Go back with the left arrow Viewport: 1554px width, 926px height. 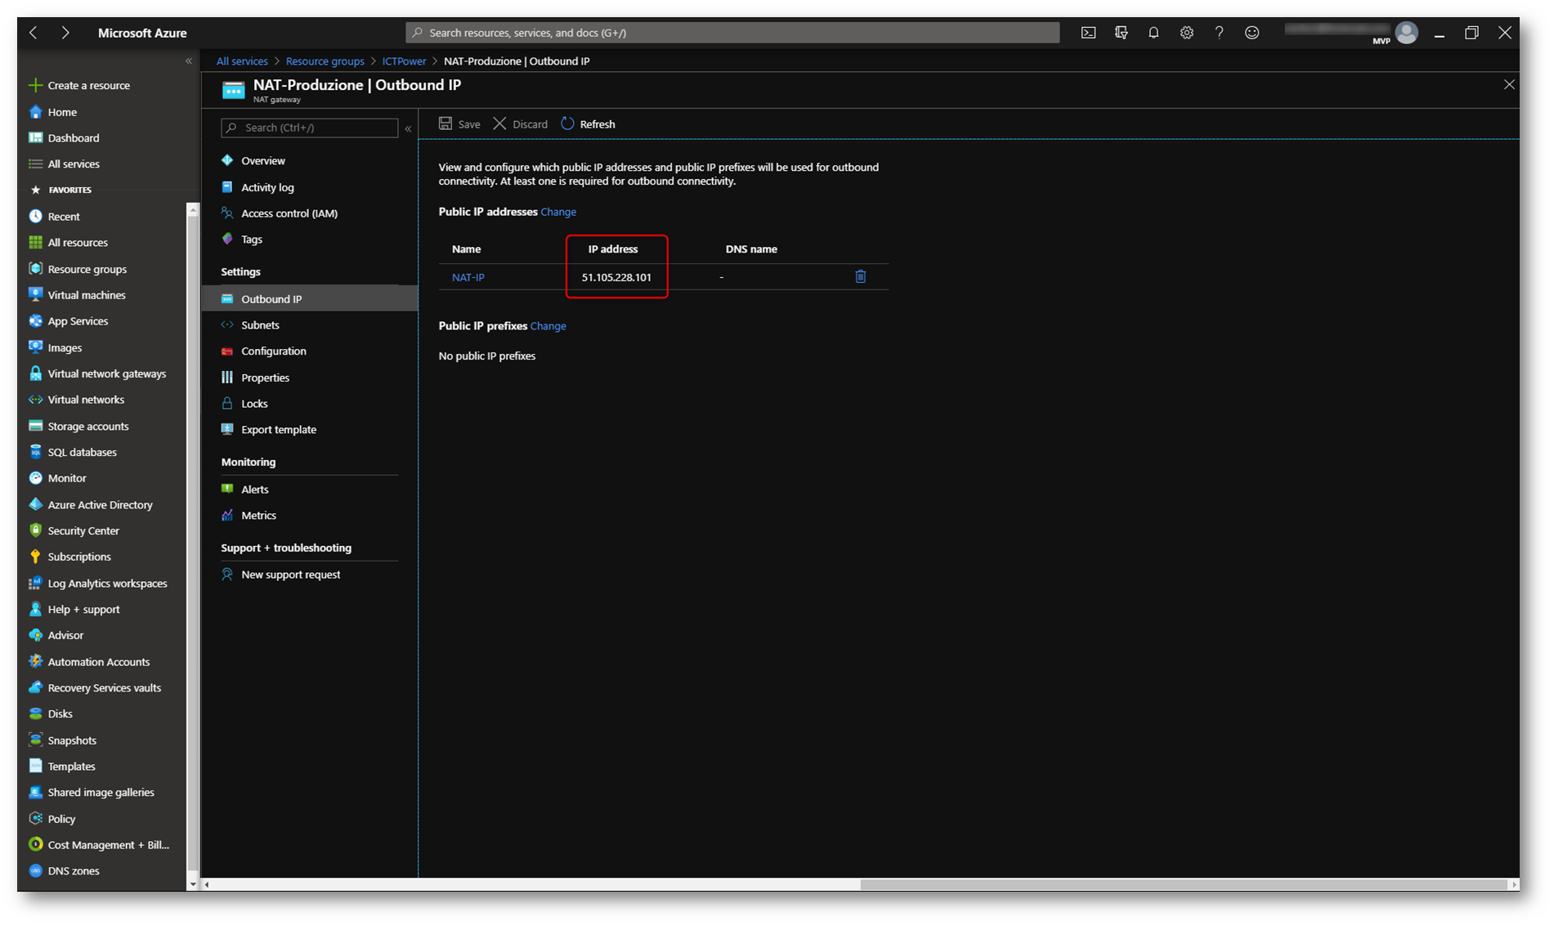click(x=34, y=33)
